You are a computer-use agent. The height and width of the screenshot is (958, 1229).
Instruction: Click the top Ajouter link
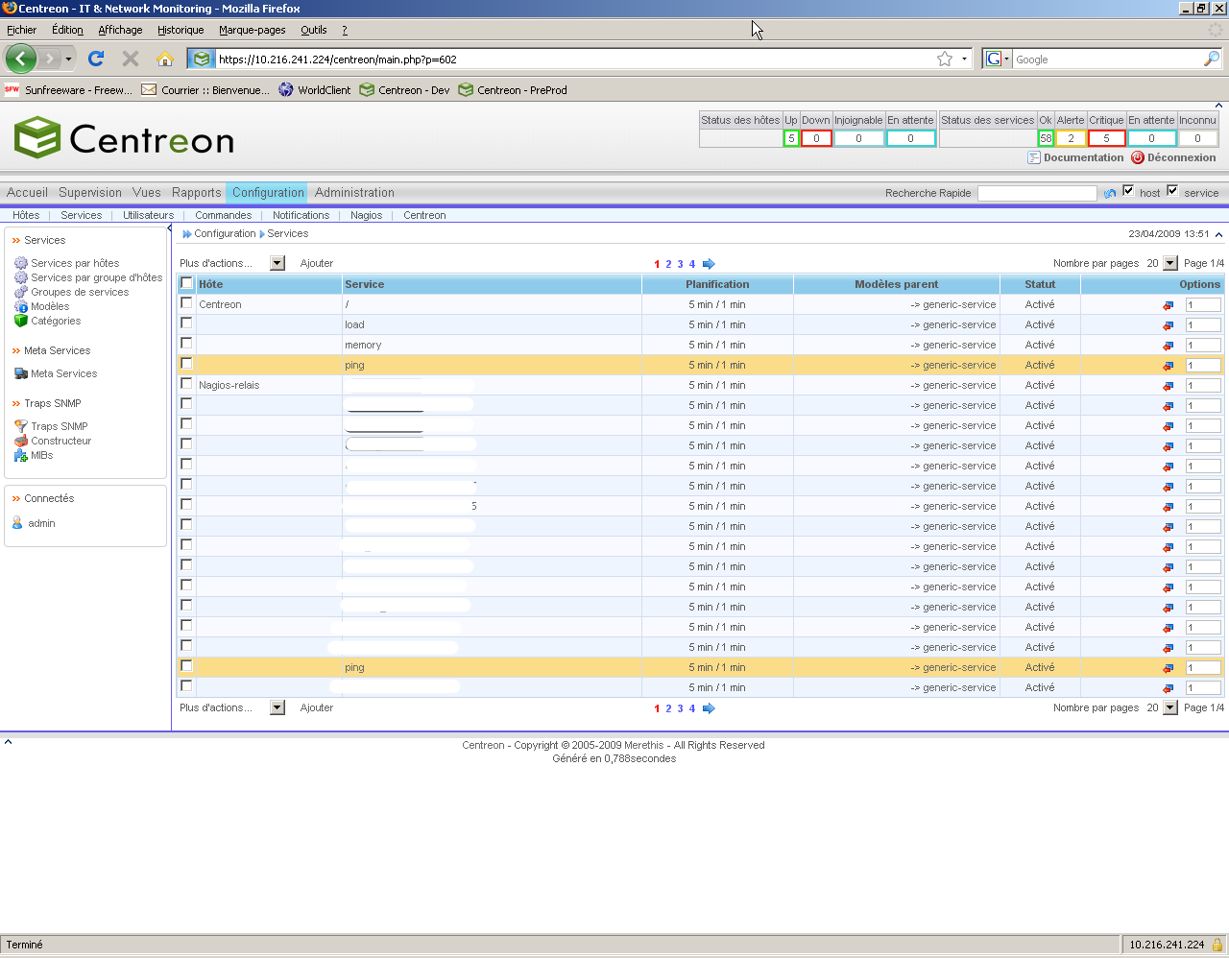point(316,263)
